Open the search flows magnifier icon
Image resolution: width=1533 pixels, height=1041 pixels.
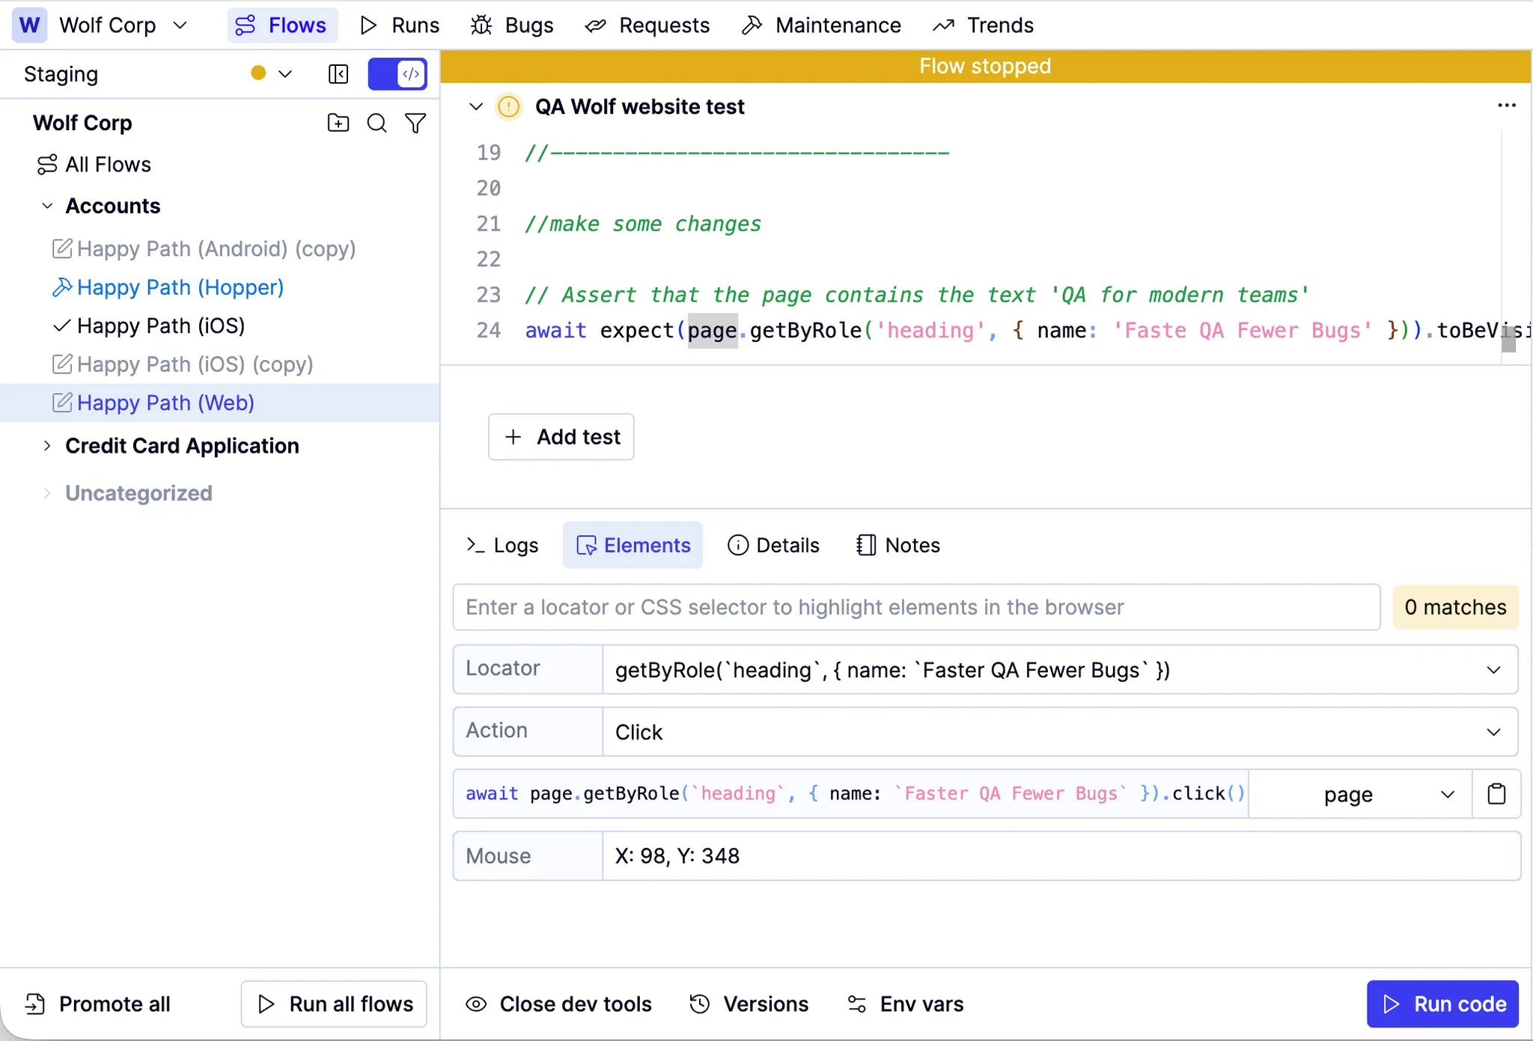tap(377, 123)
